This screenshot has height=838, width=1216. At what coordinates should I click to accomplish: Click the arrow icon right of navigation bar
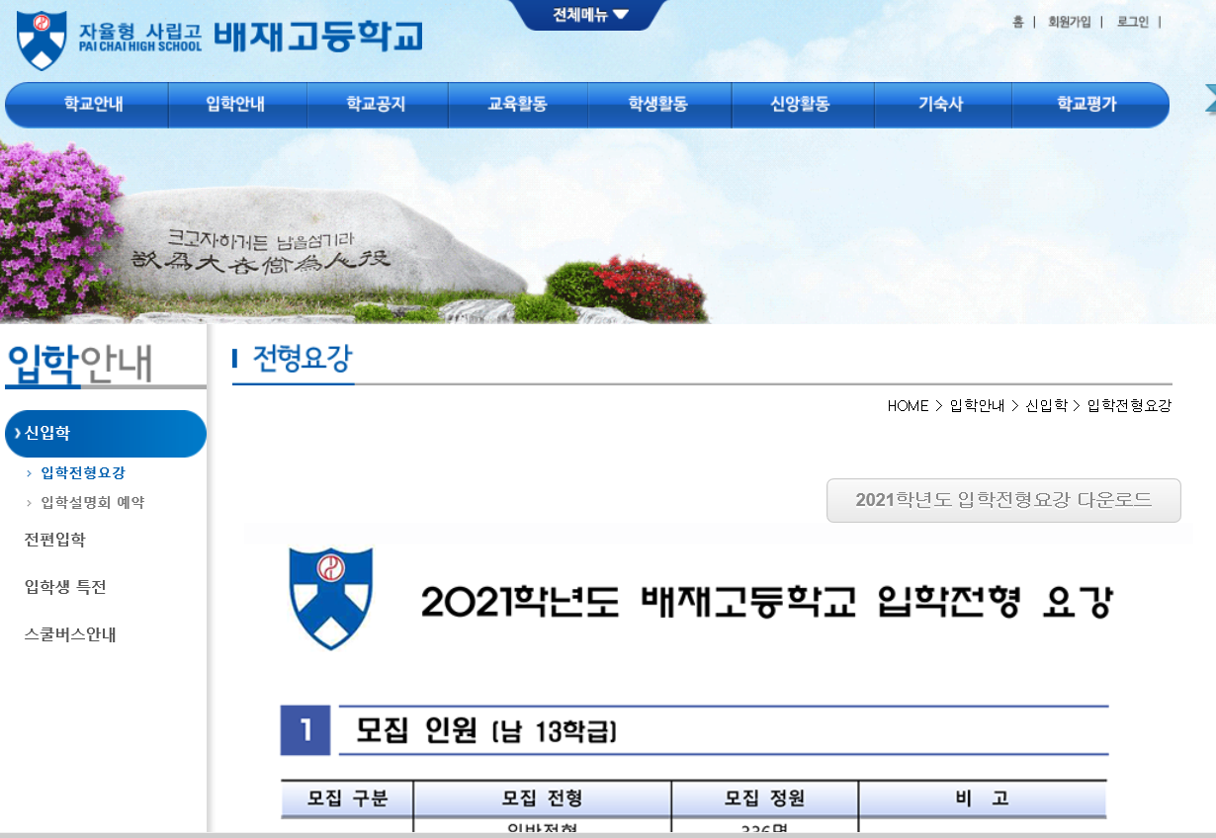pyautogui.click(x=1209, y=100)
